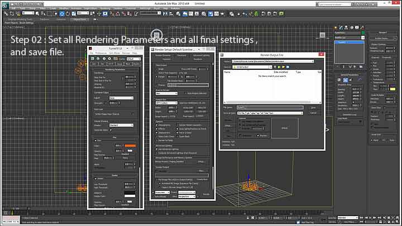This screenshot has width=402, height=226.
Task: Click the Files... button under Render Output
Action: pyautogui.click(x=202, y=171)
